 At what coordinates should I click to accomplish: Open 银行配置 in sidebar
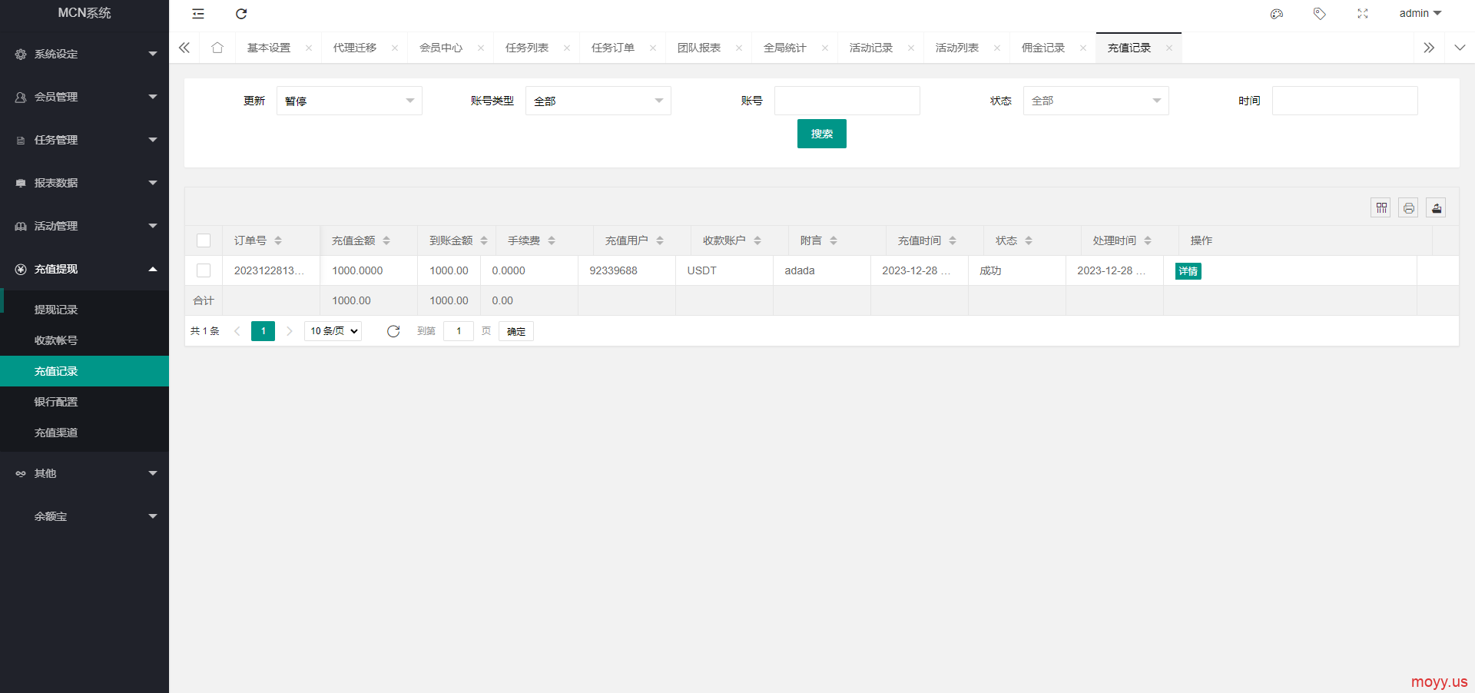point(85,402)
